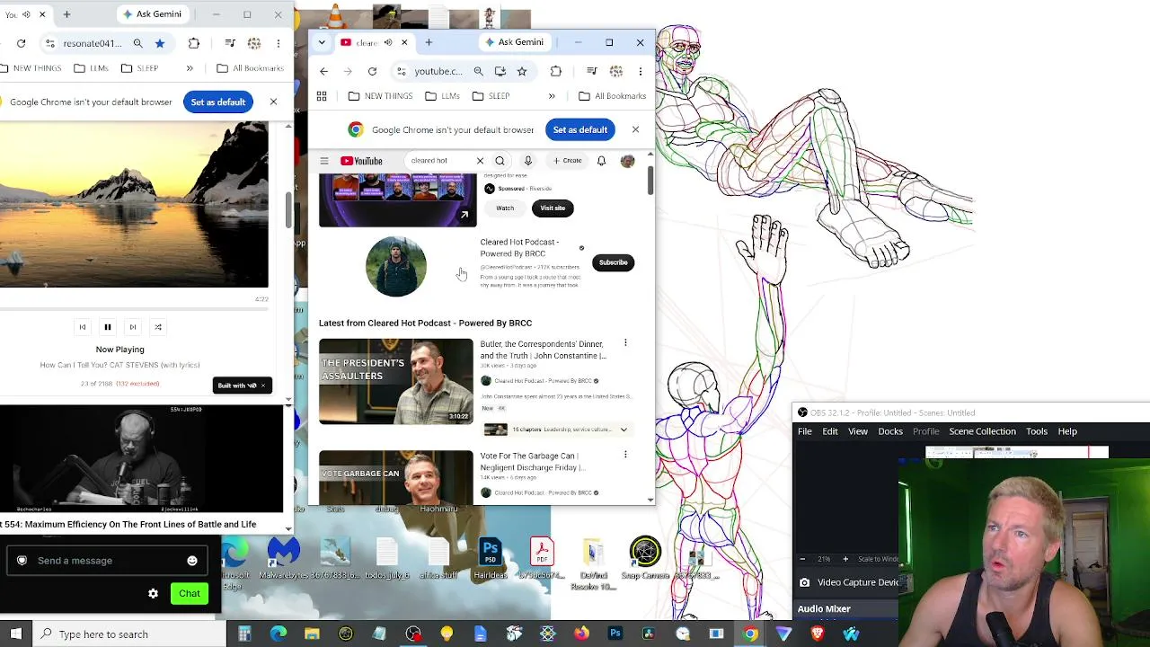Toggle shuffle in the music player

point(158,327)
